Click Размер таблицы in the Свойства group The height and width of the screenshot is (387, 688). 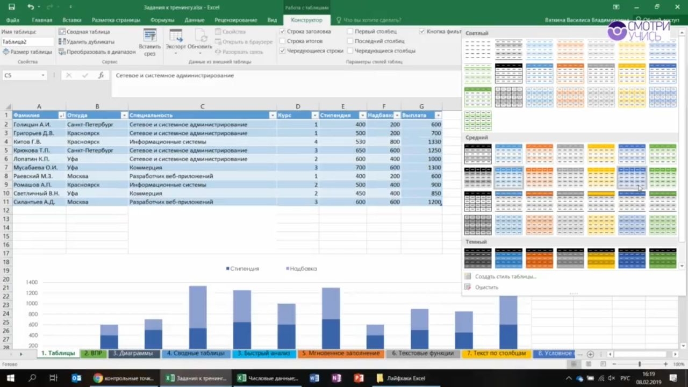tap(27, 52)
